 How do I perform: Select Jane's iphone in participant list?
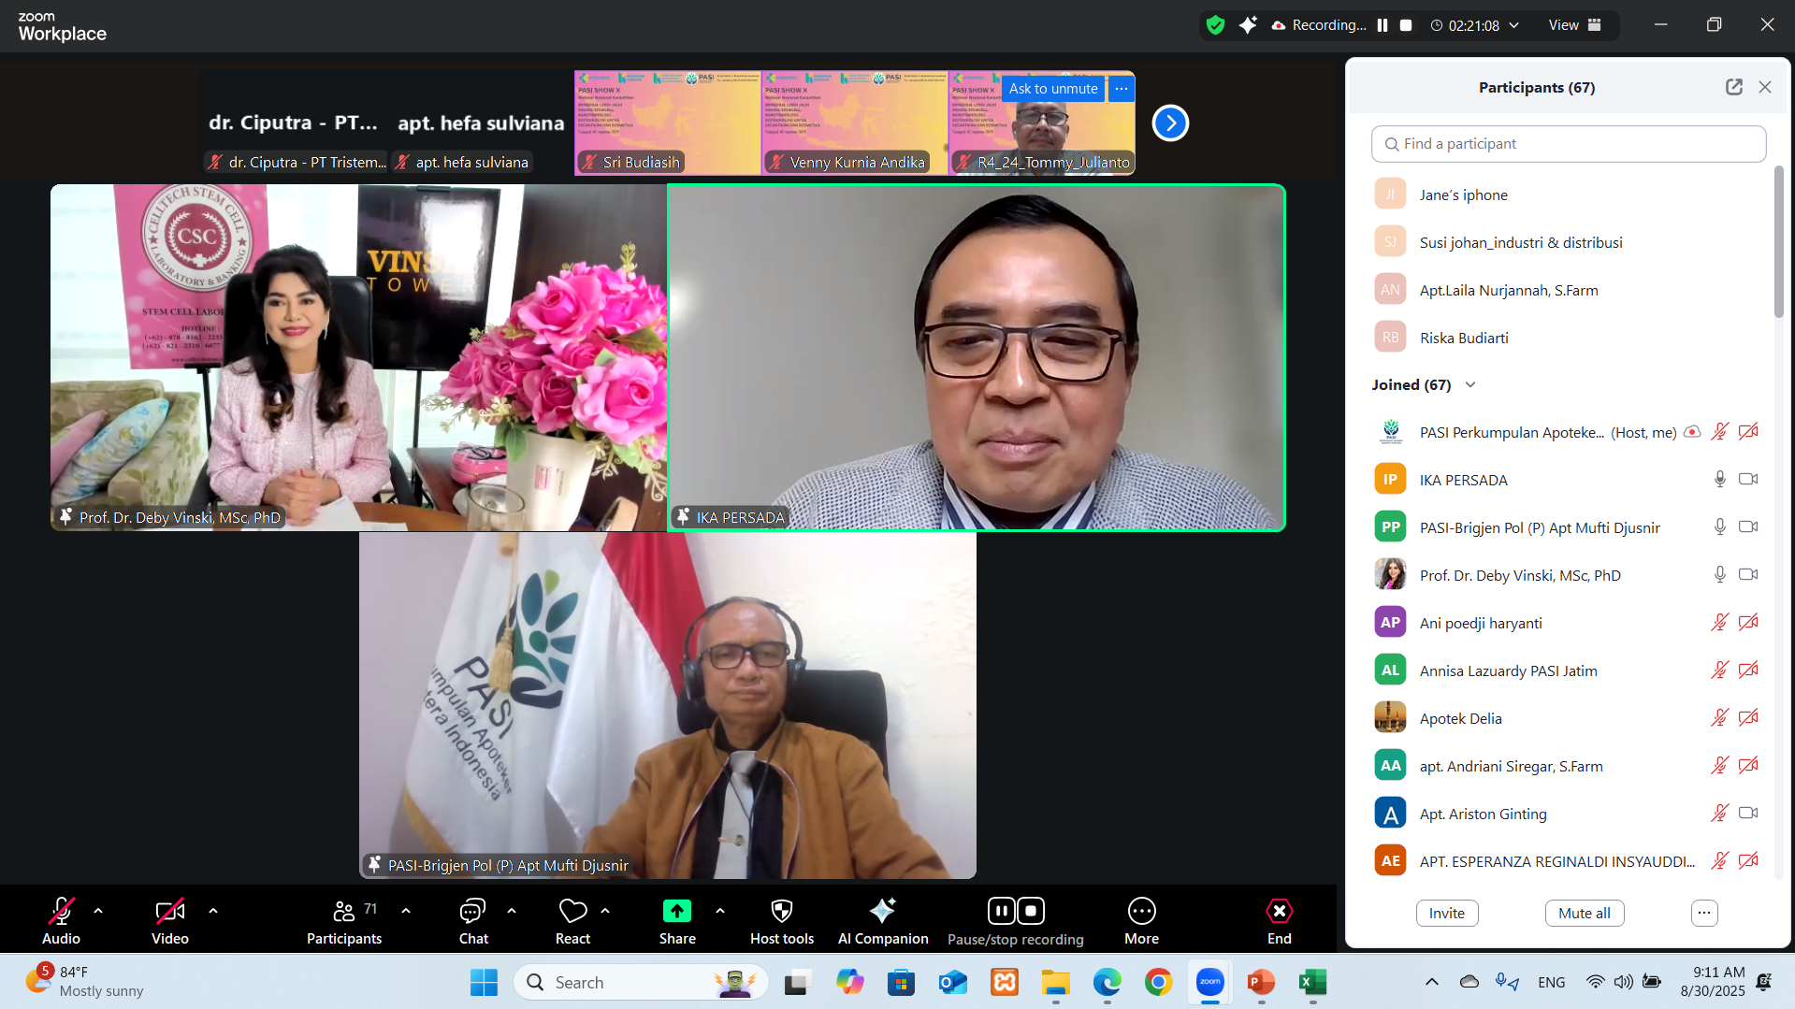[1463, 195]
